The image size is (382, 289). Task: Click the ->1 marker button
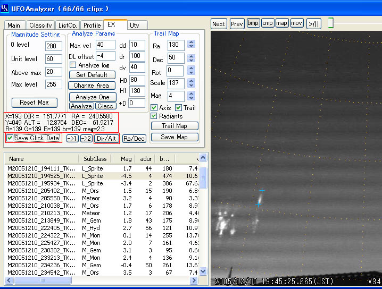pyautogui.click(x=72, y=139)
